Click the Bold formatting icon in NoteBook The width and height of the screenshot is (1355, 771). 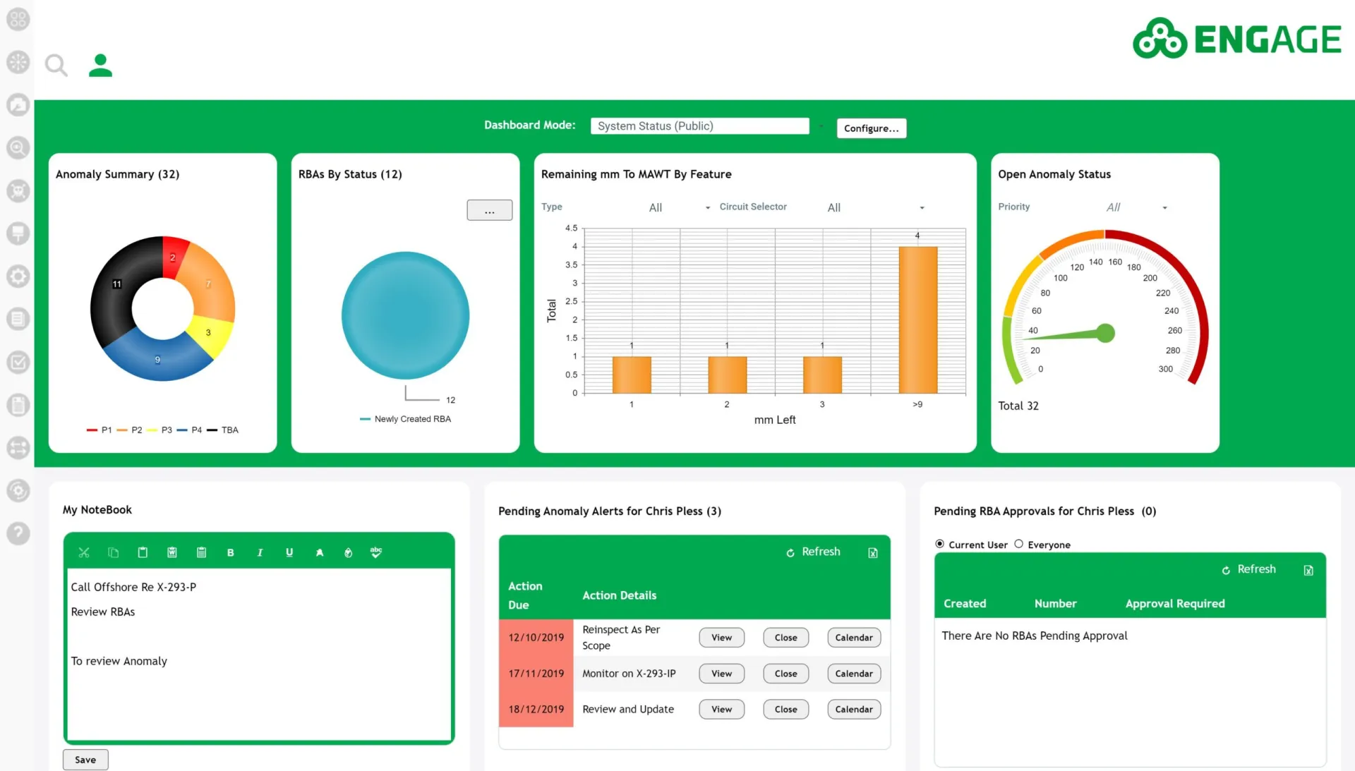[230, 553]
